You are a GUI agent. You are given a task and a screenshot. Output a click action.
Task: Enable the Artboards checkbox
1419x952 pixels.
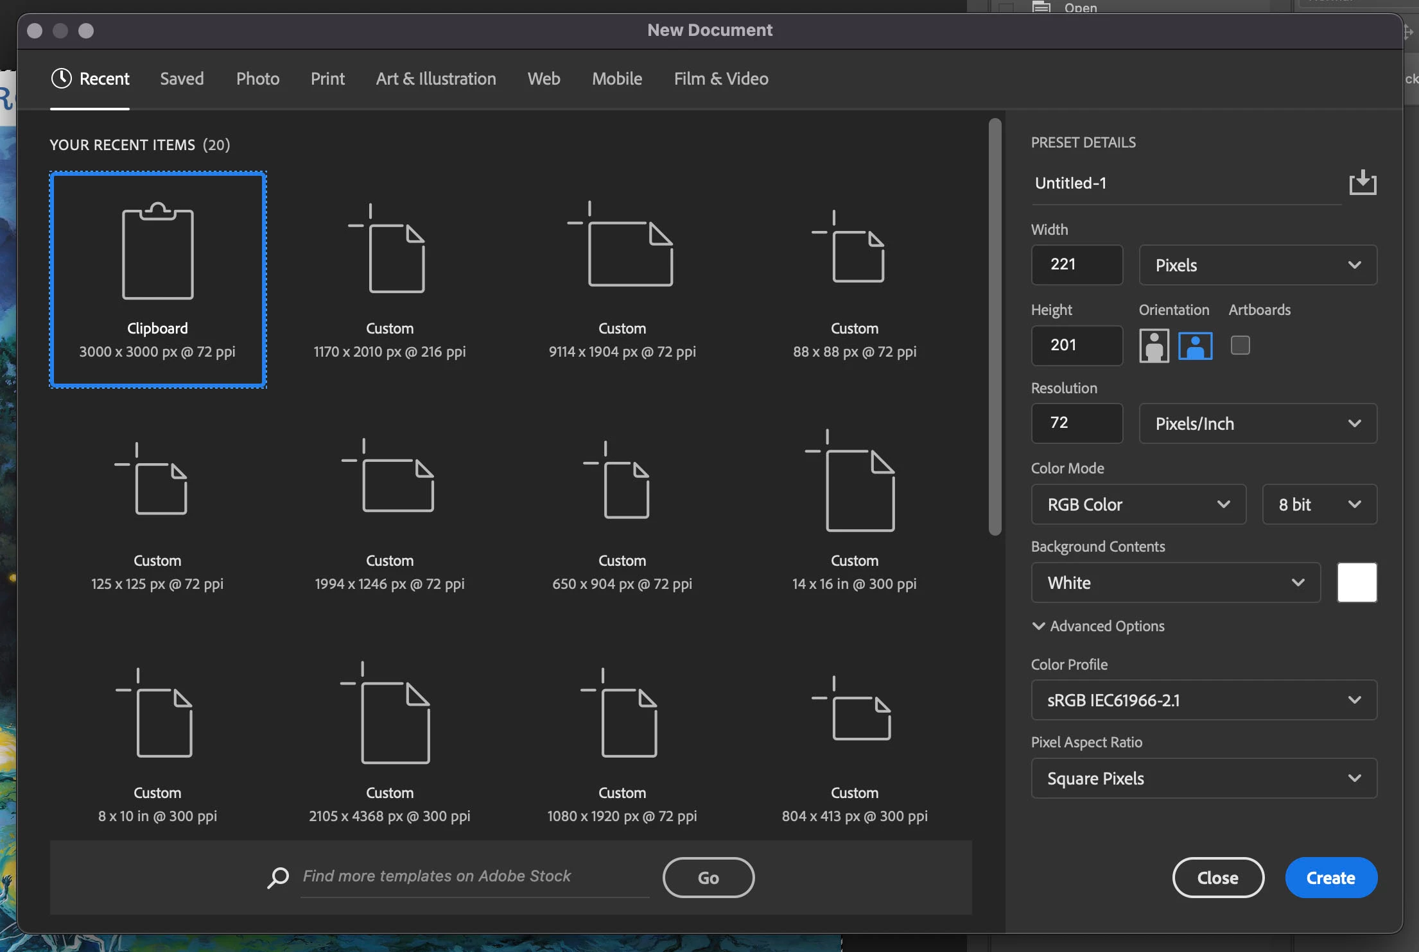[1240, 345]
